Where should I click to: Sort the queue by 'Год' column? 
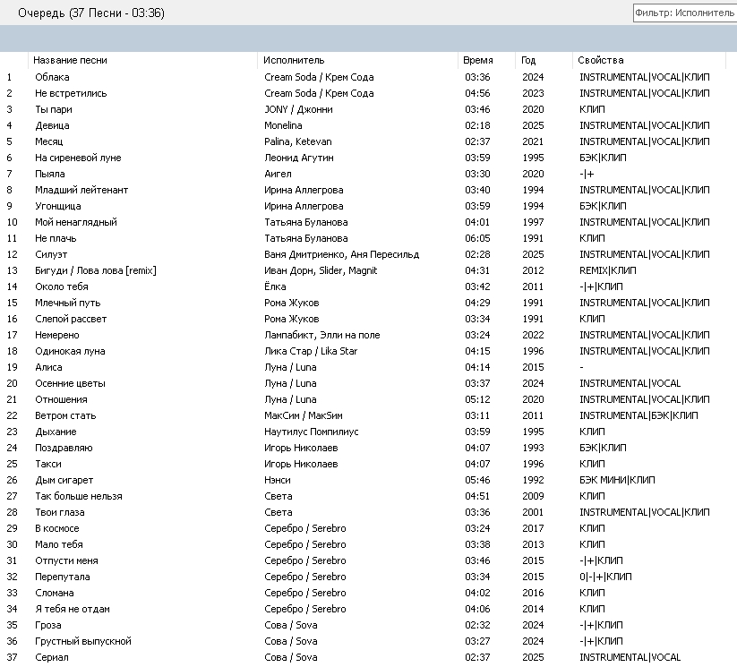(529, 60)
